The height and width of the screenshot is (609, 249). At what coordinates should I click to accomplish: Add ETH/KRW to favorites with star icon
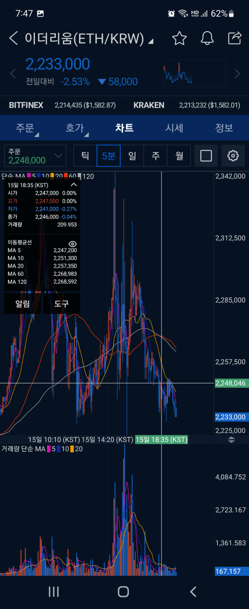pos(179,38)
